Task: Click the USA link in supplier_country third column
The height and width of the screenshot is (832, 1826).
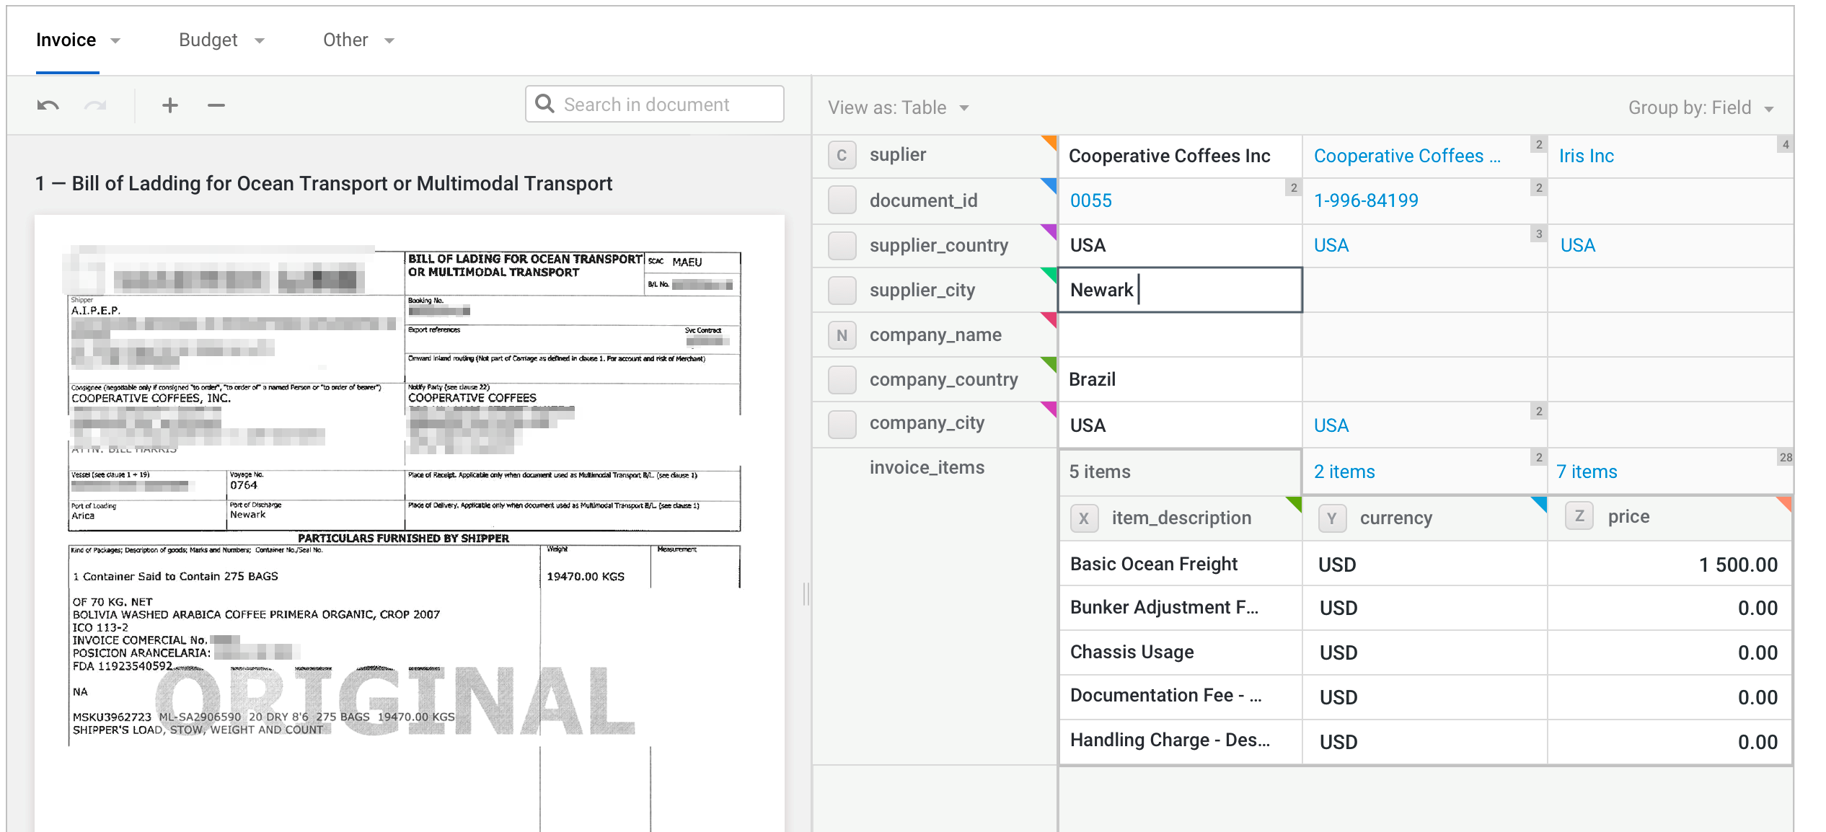Action: [x=1577, y=245]
